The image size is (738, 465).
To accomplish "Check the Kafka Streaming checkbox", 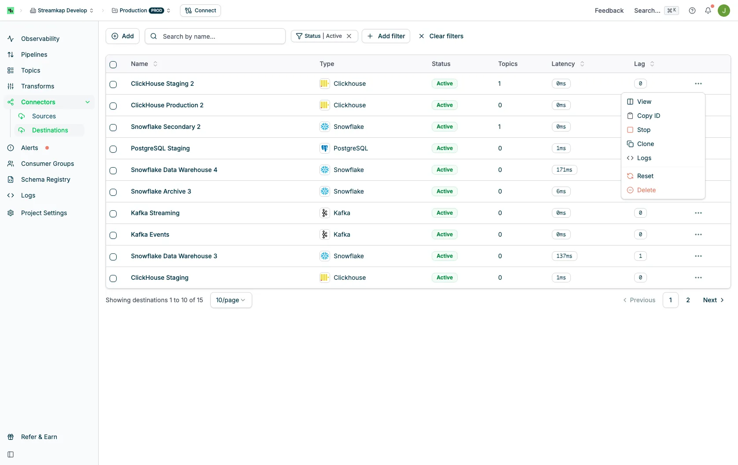I will (113, 214).
